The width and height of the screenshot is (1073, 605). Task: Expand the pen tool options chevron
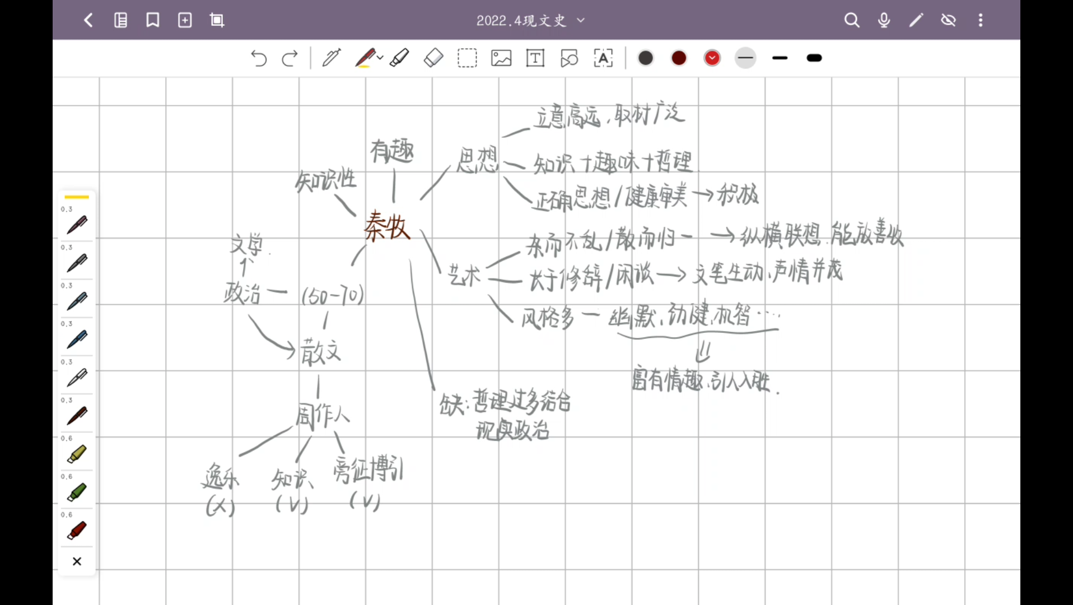coord(380,58)
